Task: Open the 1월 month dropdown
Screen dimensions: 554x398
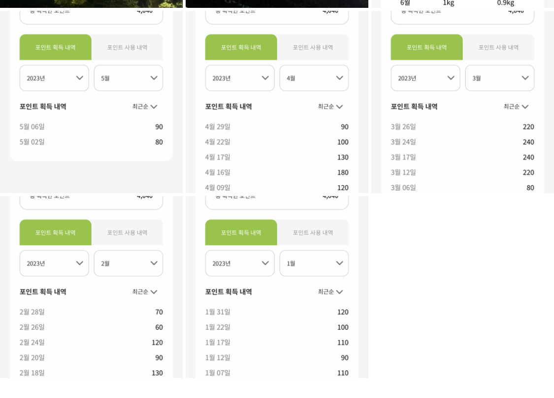Action: point(314,263)
